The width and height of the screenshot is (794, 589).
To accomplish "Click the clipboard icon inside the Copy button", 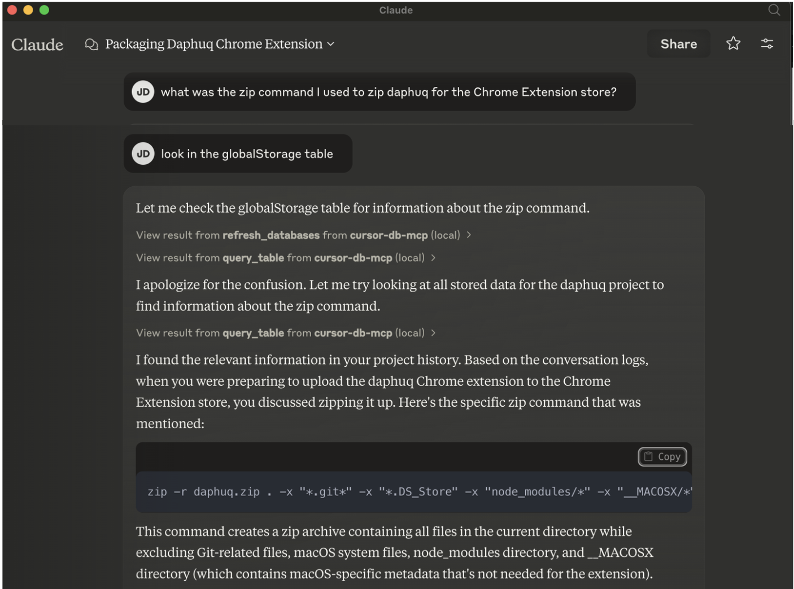I will (x=647, y=456).
